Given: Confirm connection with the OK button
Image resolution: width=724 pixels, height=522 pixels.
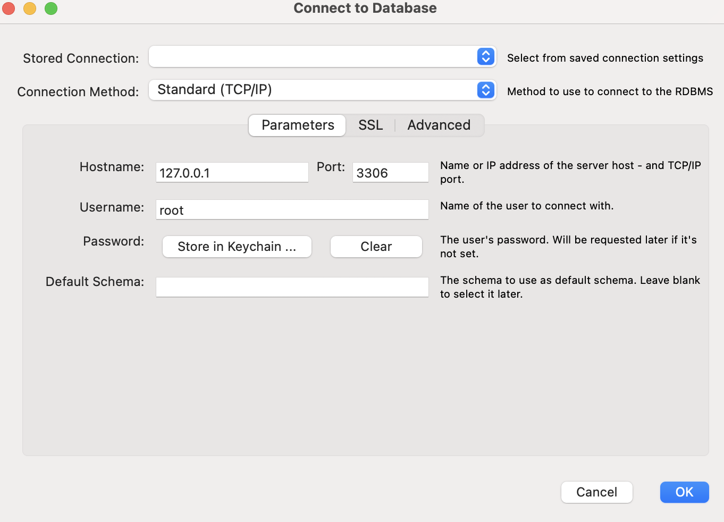Looking at the screenshot, I should 685,492.
